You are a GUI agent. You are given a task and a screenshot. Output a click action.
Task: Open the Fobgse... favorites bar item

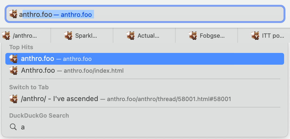click(212, 36)
